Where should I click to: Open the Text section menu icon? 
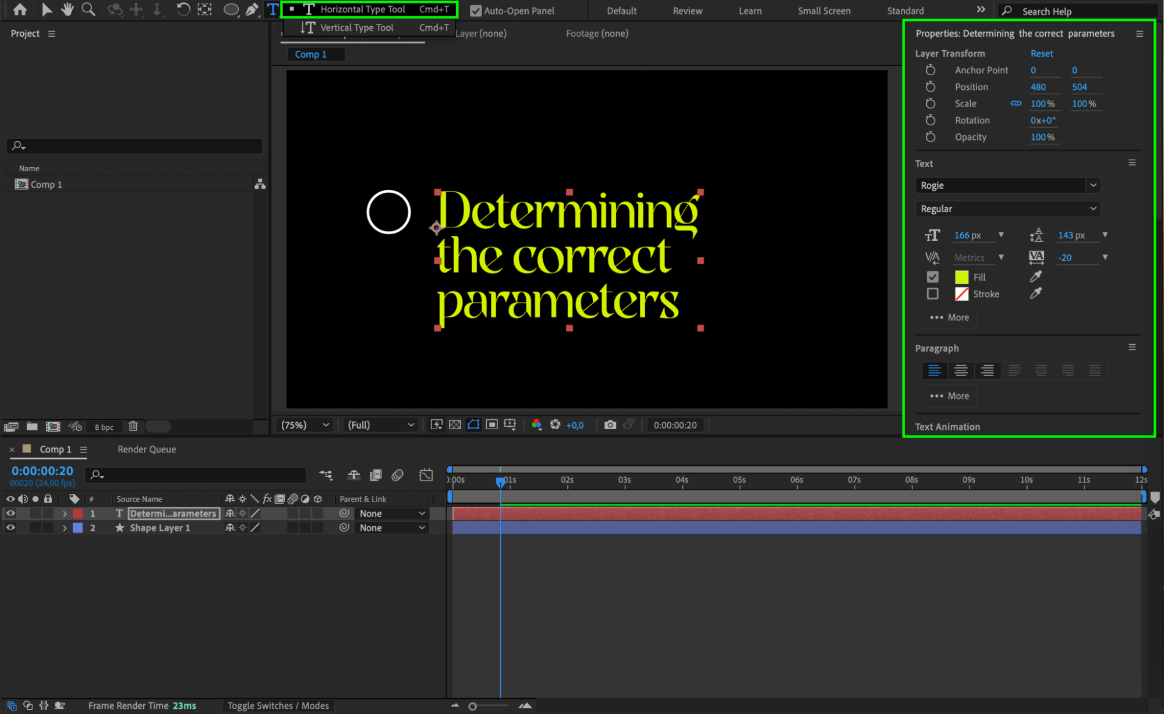tap(1132, 163)
